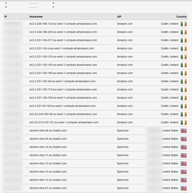
Task: Click Amazon.com ISP in 180-123 row
Action: click(x=125, y=24)
